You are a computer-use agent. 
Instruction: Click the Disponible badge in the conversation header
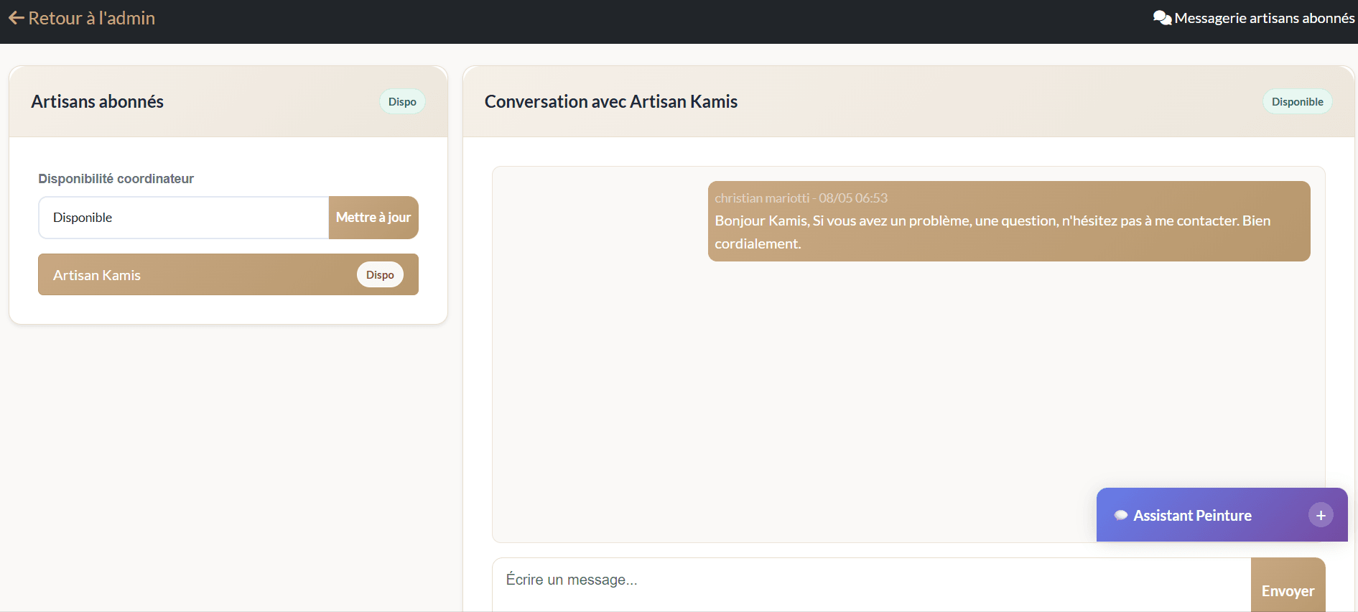1297,102
